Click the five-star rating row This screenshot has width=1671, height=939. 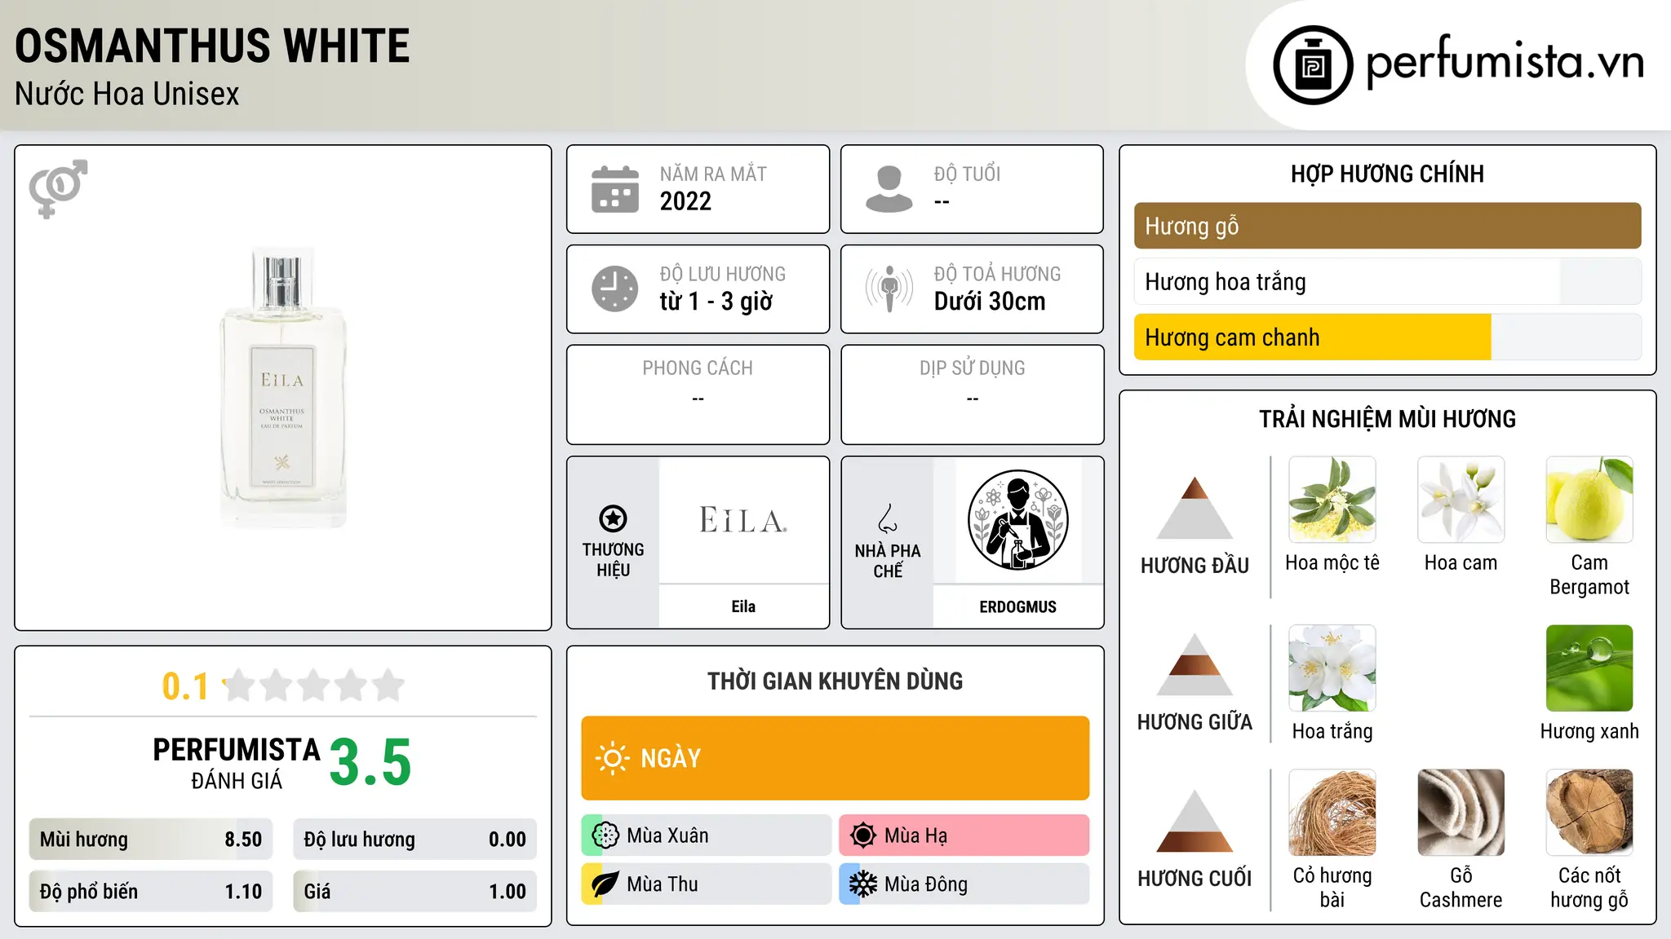(x=314, y=686)
